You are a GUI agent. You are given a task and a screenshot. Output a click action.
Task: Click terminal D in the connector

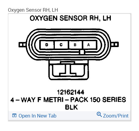point(47,45)
